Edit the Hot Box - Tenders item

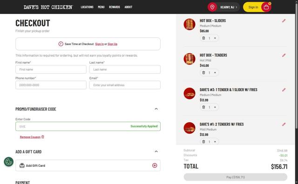click(284, 55)
